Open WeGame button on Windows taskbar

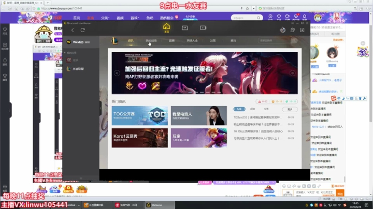coord(160,205)
